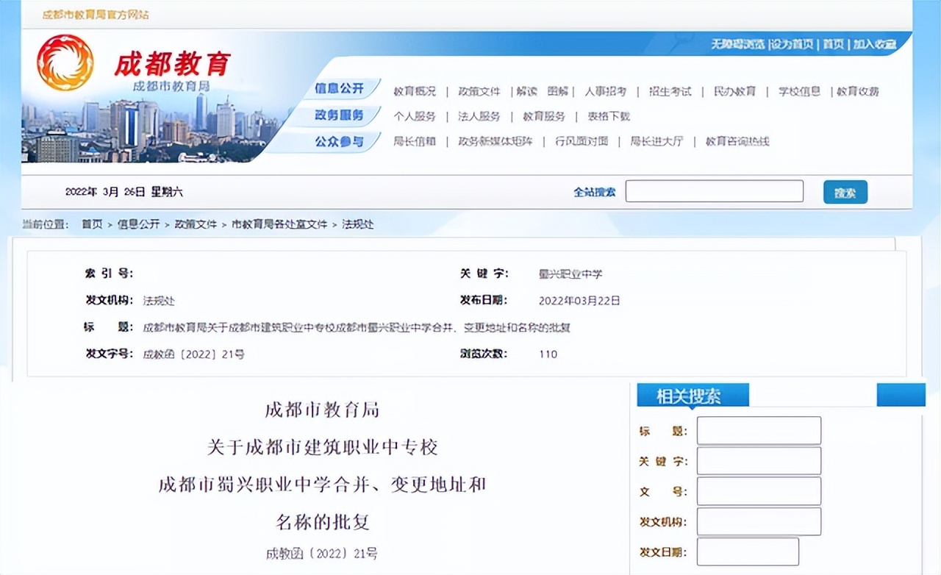The image size is (941, 575).
Task: Visit 政务新媒体矩阵
Action: [x=495, y=141]
